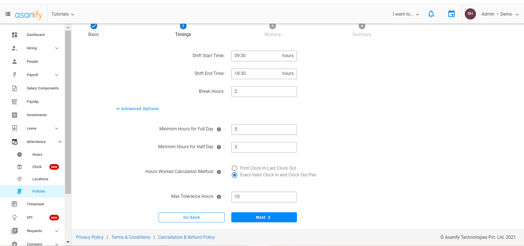Click info icon beside Max Tolerance Hours
The image size is (524, 246).
(219, 197)
